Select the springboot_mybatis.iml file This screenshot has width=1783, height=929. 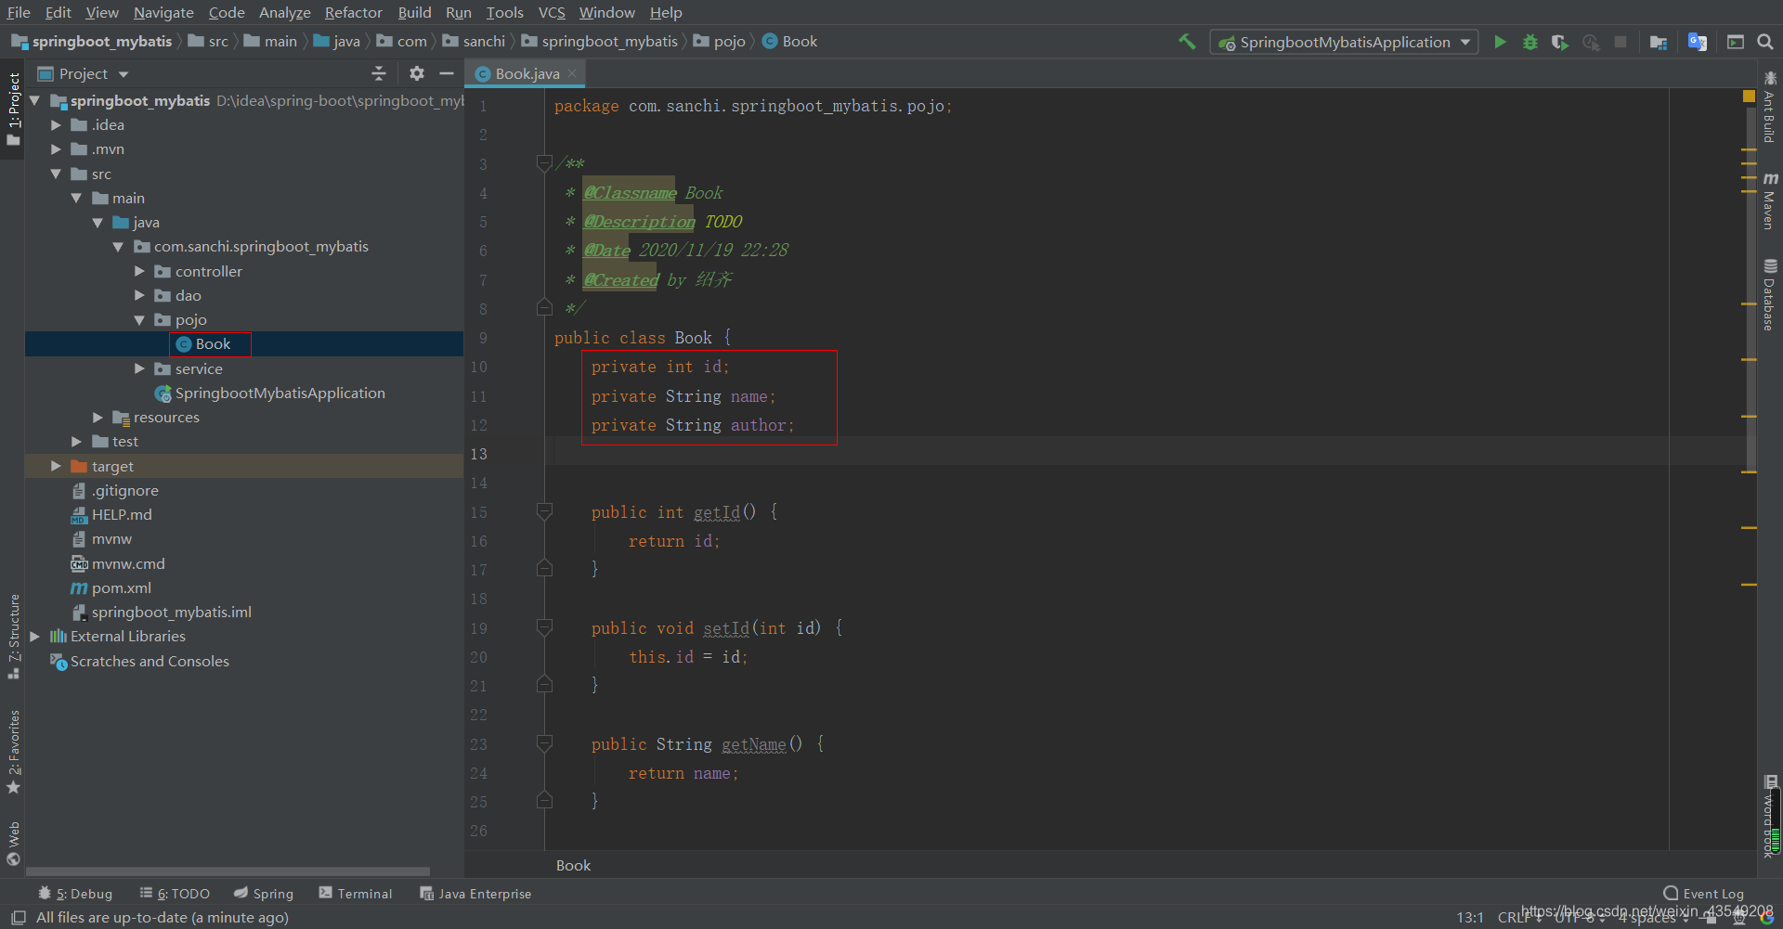coord(162,613)
